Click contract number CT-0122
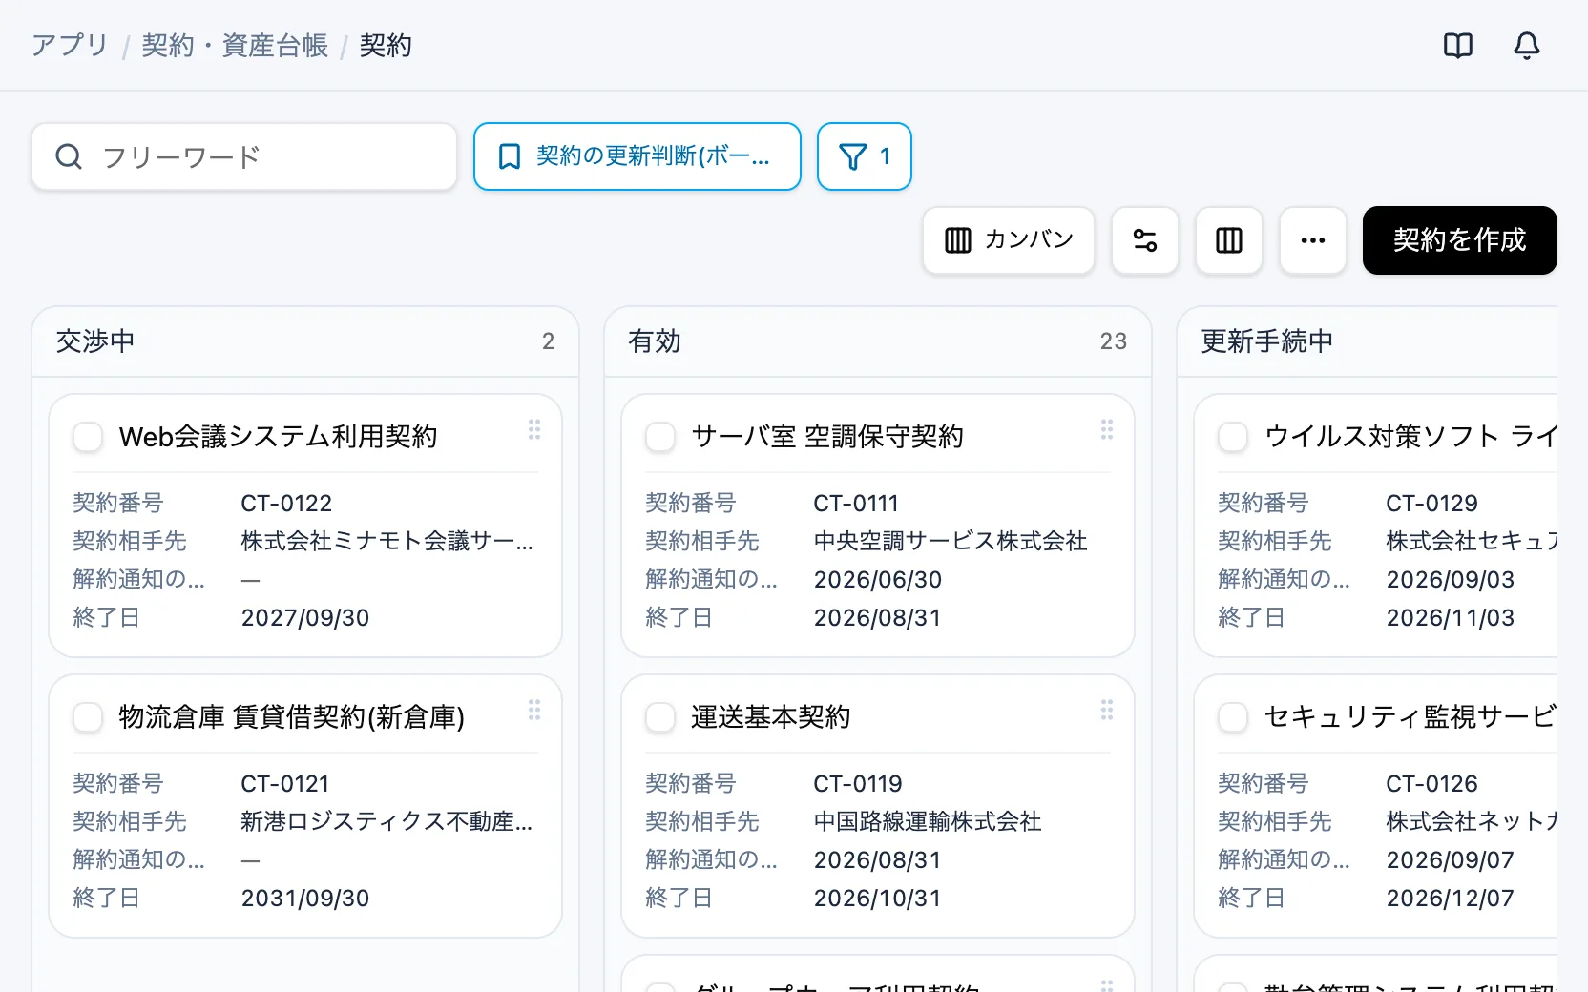The image size is (1588, 992). [286, 503]
